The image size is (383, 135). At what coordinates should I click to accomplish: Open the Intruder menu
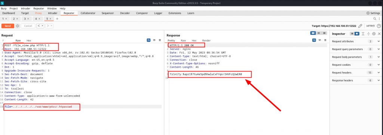(26, 8)
